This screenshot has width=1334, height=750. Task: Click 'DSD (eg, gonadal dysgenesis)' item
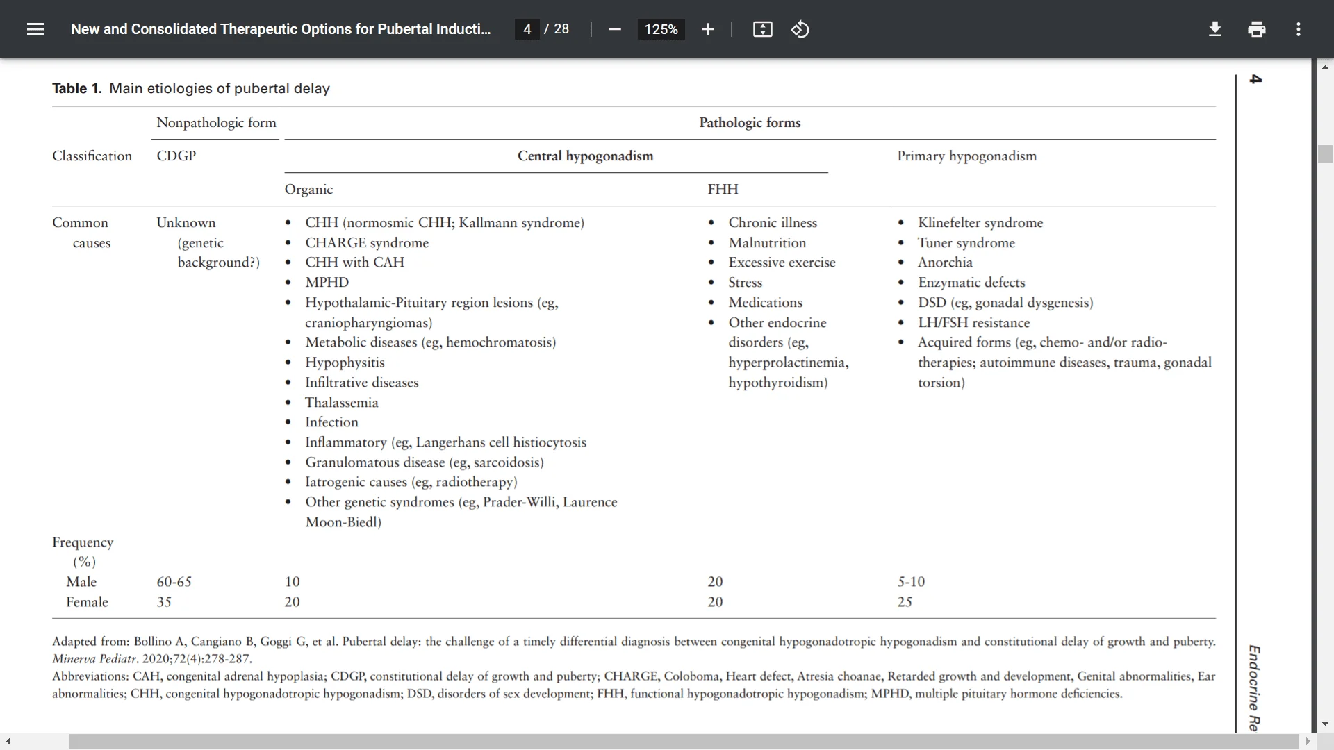pos(1005,303)
